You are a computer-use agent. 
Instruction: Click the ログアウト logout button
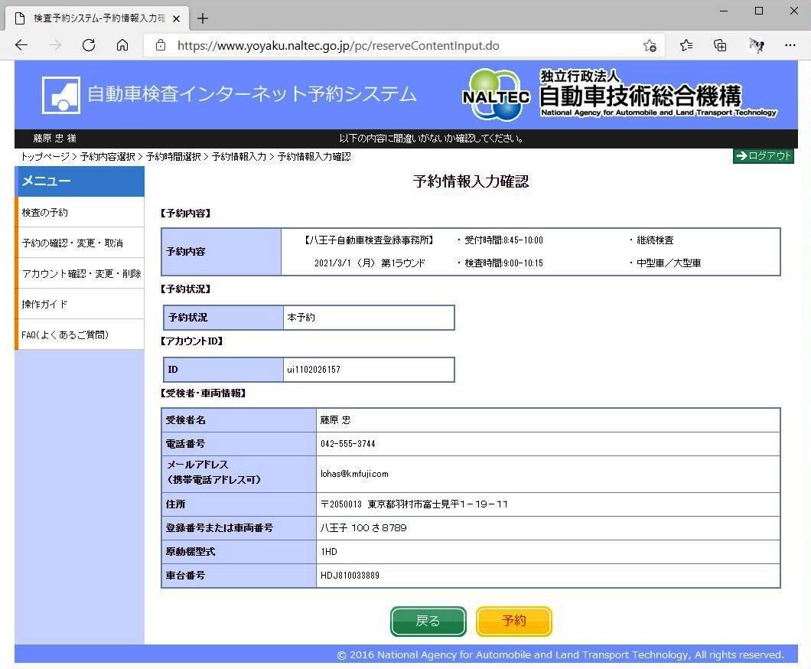coord(763,155)
